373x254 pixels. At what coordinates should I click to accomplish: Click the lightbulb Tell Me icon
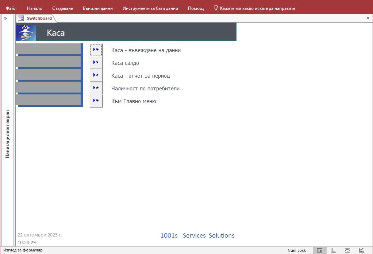[216, 8]
